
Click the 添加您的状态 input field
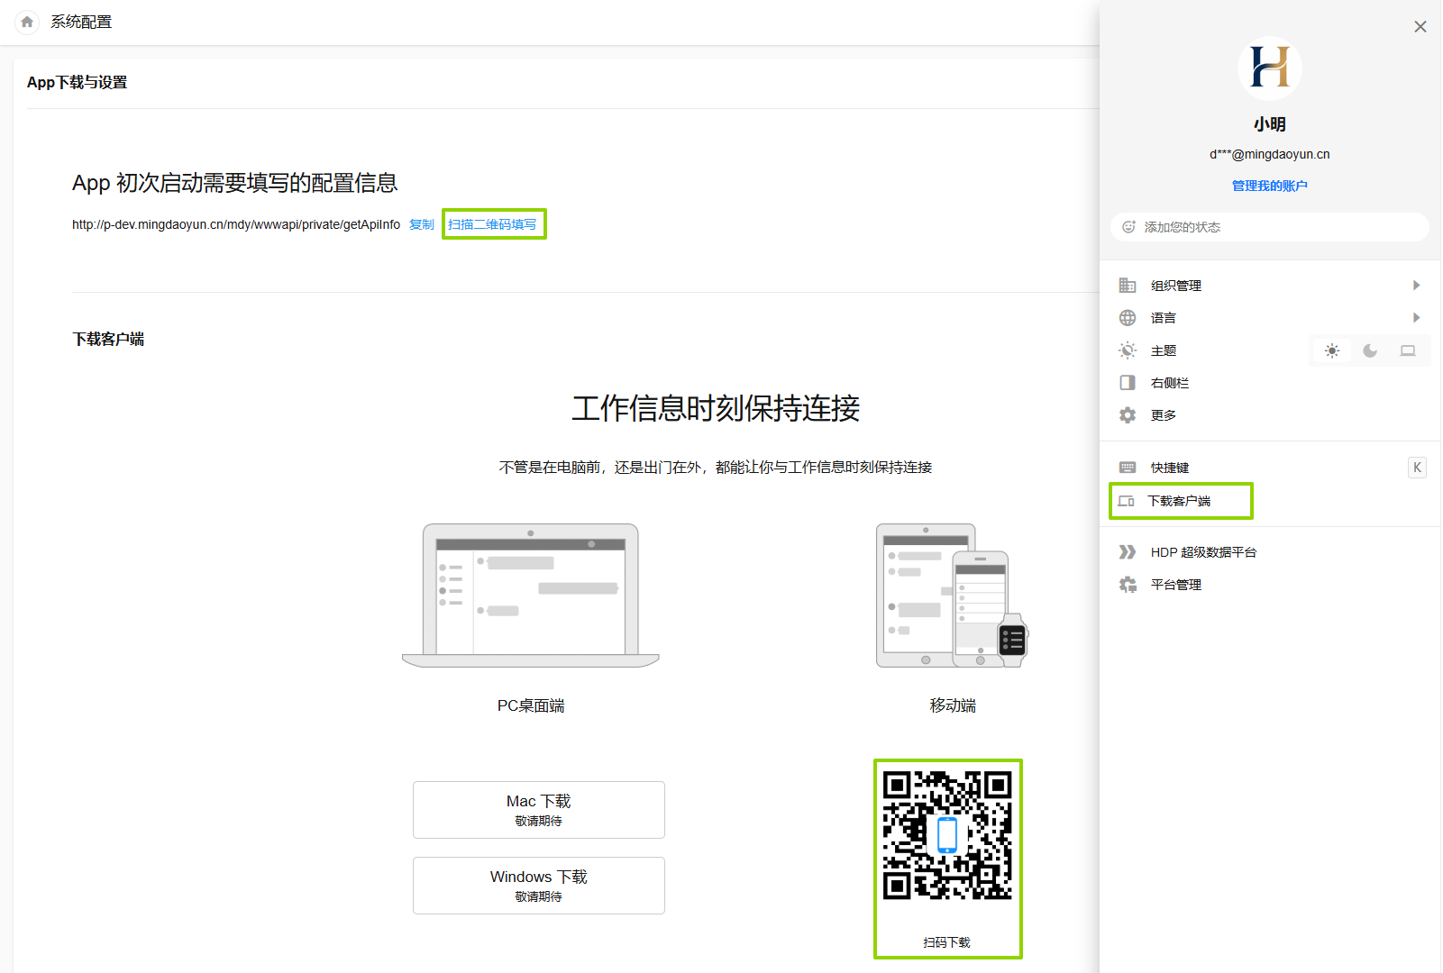(x=1270, y=227)
